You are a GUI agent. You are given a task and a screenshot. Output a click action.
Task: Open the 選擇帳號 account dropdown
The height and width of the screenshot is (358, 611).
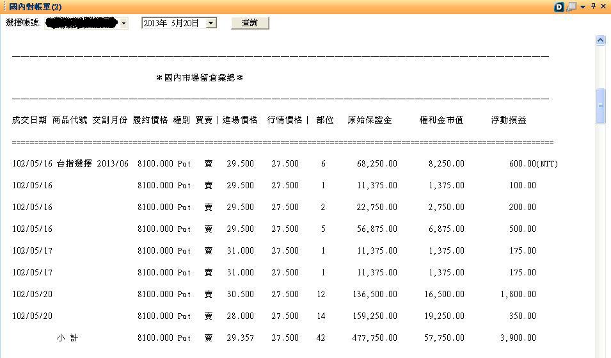(123, 23)
